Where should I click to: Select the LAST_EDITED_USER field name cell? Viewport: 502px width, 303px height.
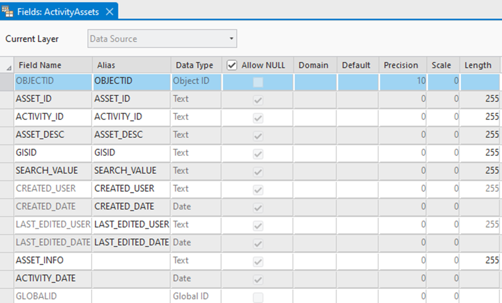53,225
